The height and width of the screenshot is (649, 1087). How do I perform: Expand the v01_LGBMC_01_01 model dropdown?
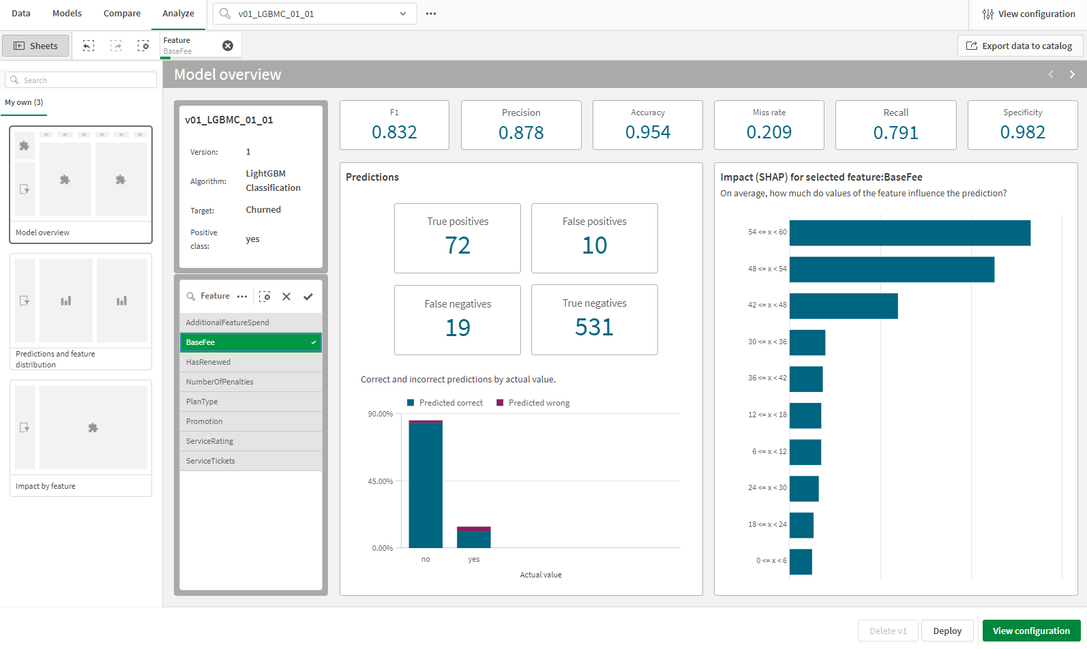point(402,14)
